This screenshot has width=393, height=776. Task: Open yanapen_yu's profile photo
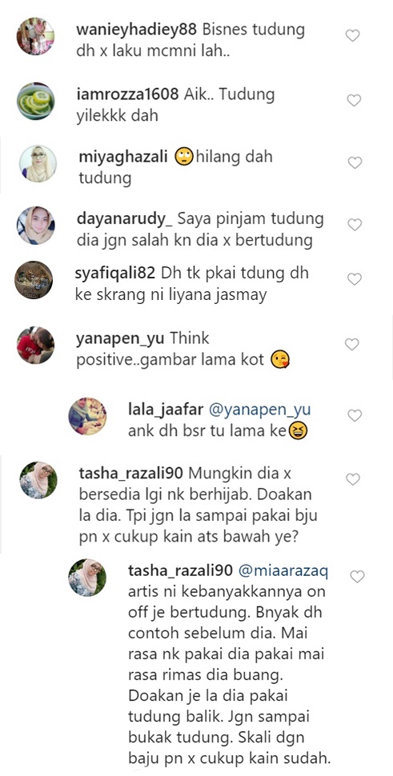(x=36, y=345)
